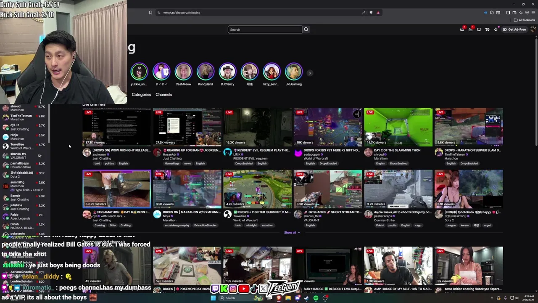Open JREGaming story avatar
Screen dimensions: 538x303
tap(294, 72)
